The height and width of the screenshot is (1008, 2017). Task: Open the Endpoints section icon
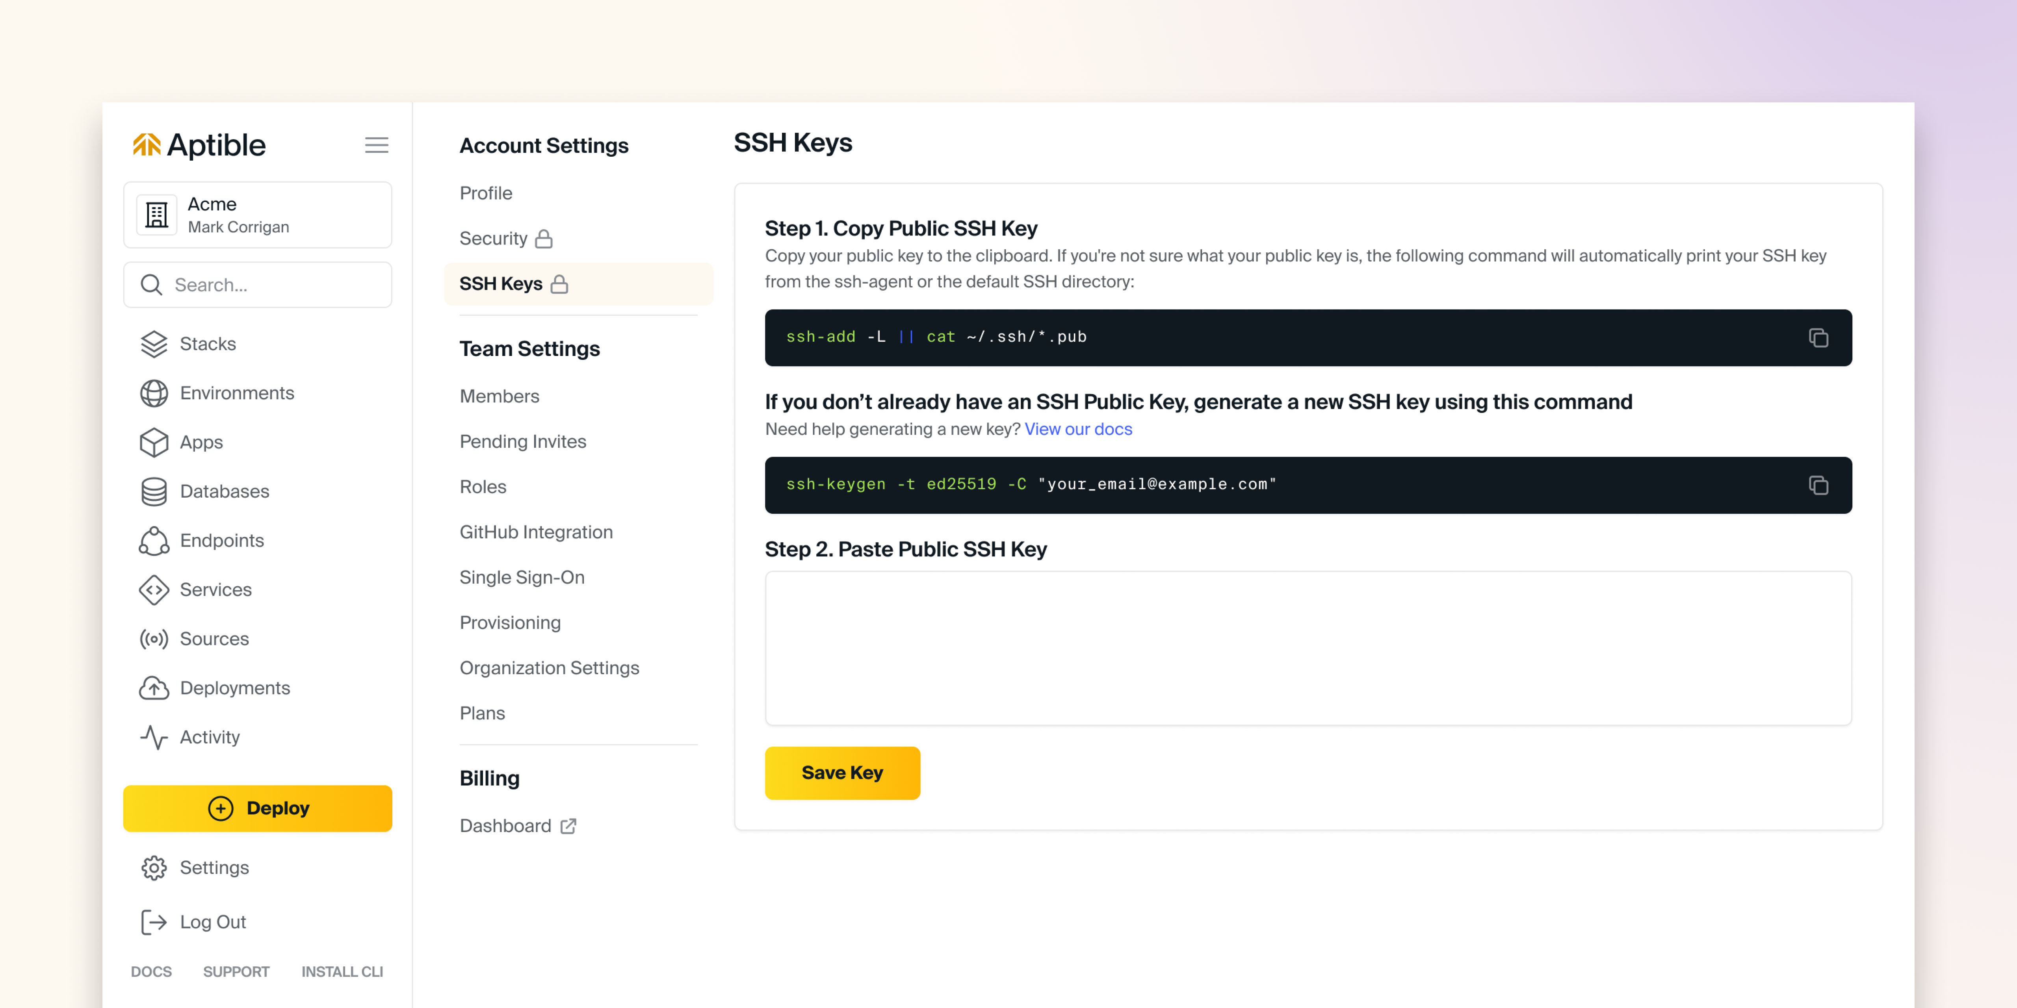pos(154,541)
